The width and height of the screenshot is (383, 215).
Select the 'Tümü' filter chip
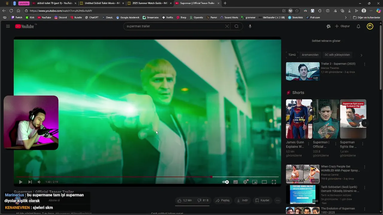point(292,55)
